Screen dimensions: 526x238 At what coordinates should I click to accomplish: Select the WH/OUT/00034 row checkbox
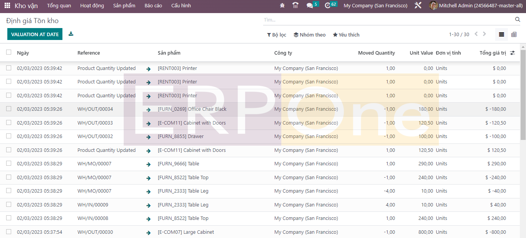[9, 109]
